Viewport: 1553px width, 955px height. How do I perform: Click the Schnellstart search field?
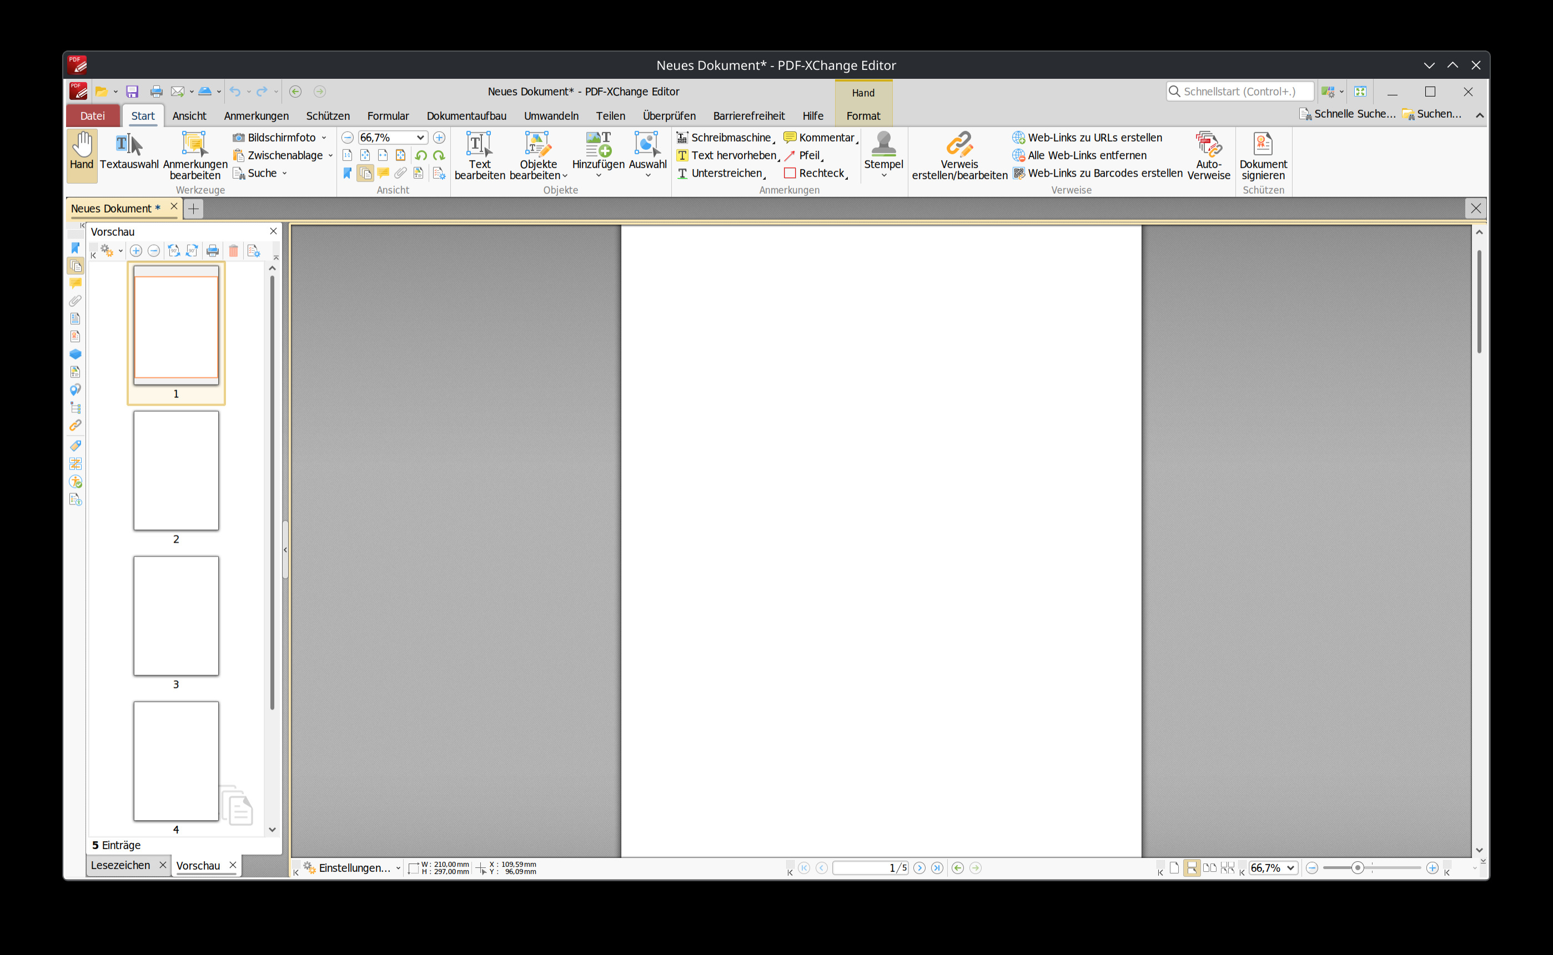[1240, 92]
